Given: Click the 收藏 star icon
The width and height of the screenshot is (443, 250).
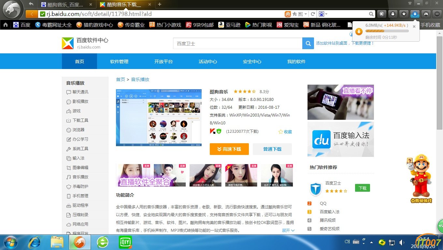Looking at the screenshot, I should [280, 132].
